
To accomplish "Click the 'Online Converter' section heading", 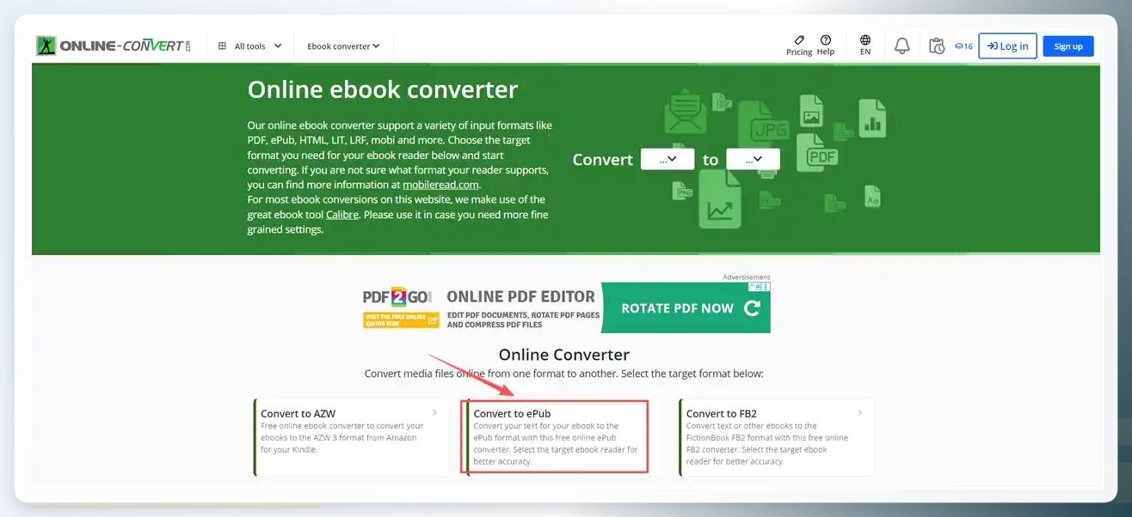I will [564, 355].
